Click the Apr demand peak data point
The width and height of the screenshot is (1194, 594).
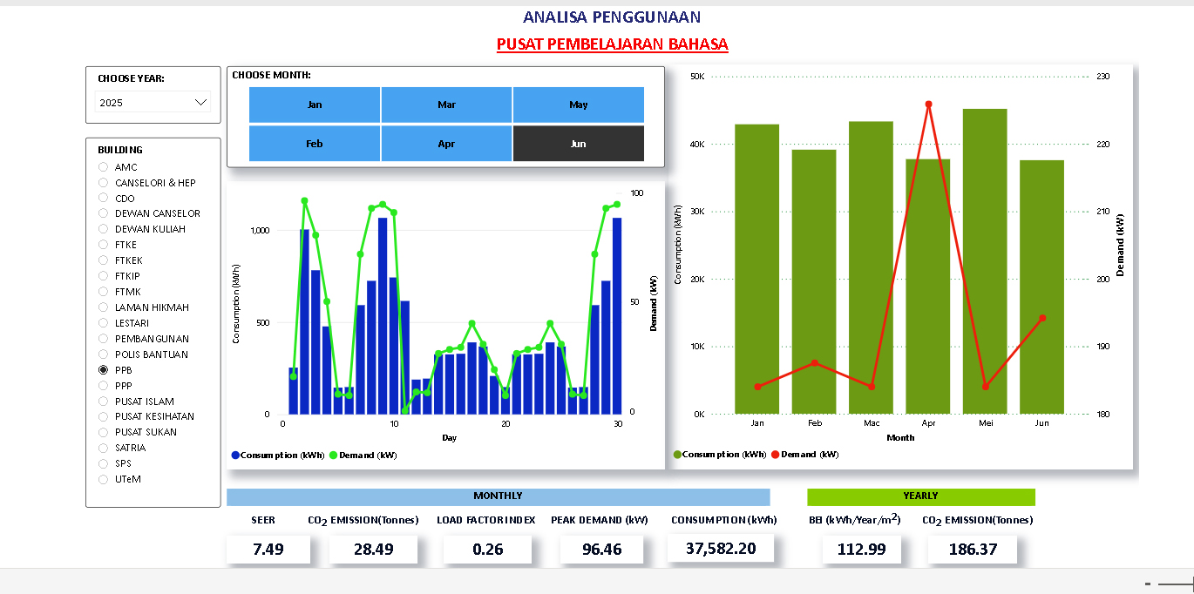tap(928, 105)
